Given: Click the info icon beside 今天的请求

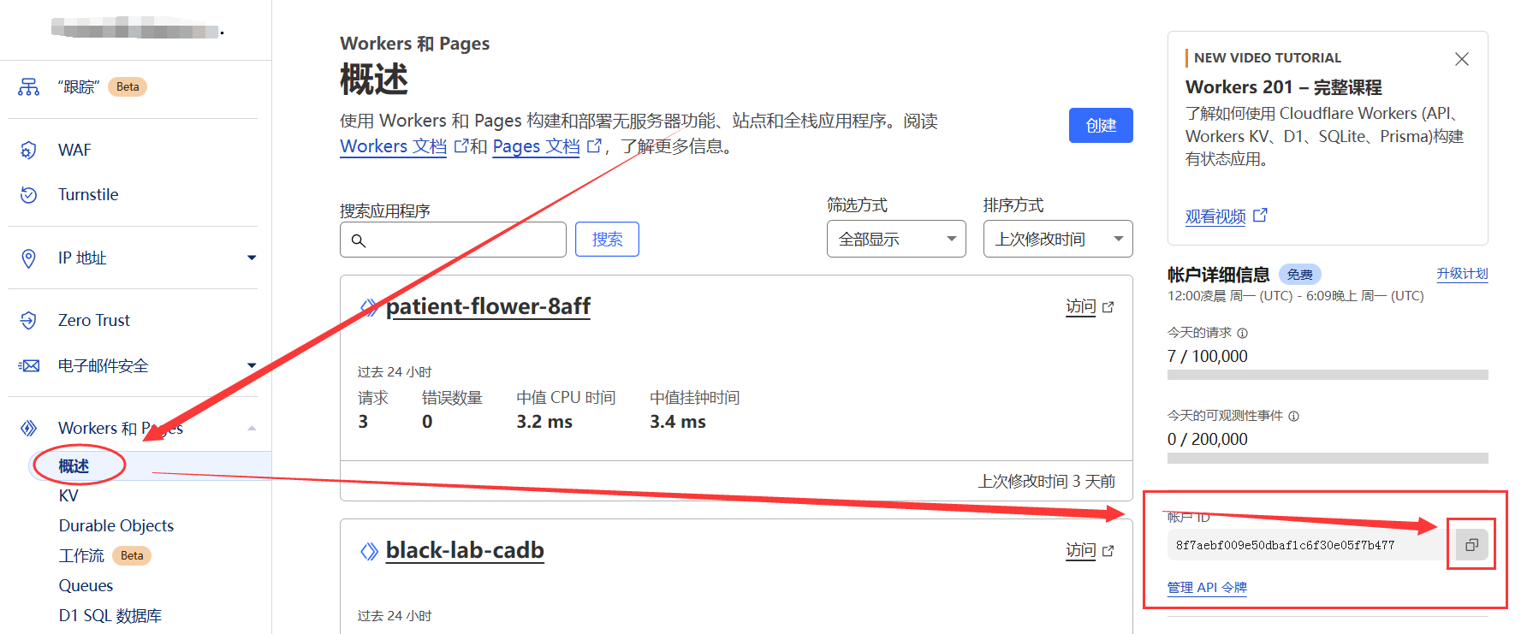Looking at the screenshot, I should pyautogui.click(x=1242, y=333).
